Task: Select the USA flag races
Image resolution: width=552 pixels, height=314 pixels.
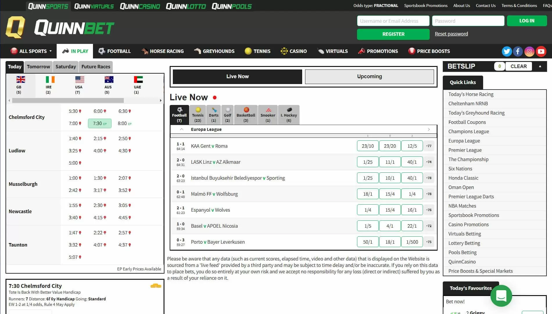Action: coord(79,85)
